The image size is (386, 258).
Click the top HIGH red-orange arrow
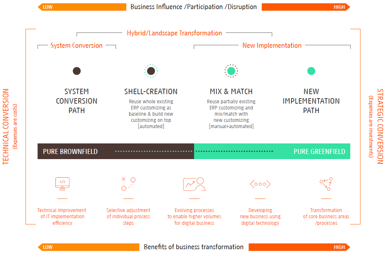[x=306, y=7]
